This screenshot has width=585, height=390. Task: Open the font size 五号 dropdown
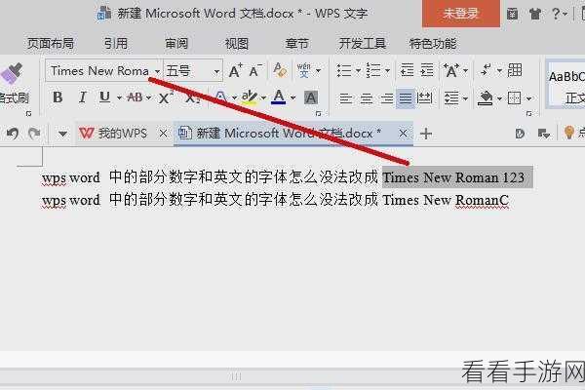216,71
